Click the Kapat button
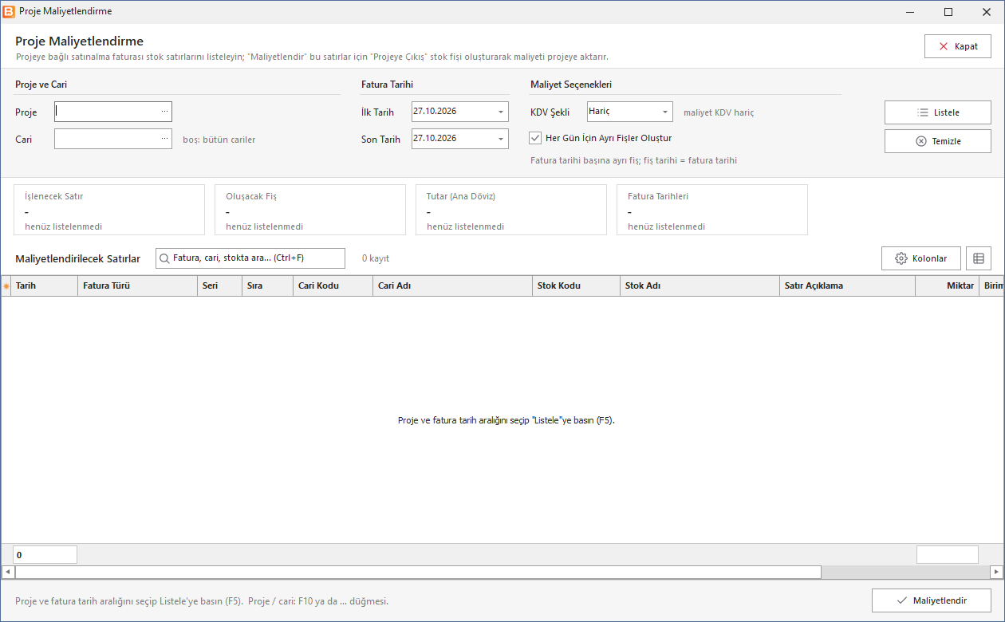The height and width of the screenshot is (622, 1005). coord(958,46)
